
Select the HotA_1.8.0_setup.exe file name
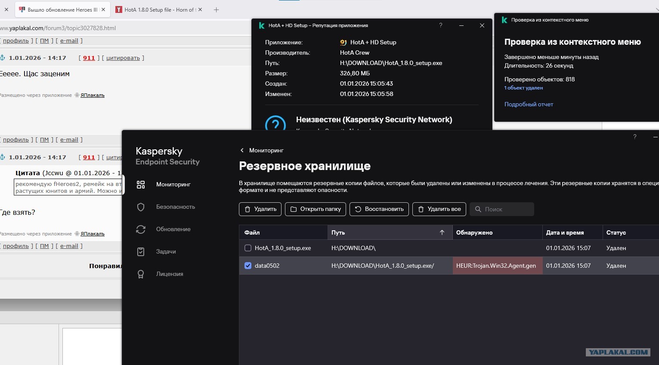pos(283,248)
